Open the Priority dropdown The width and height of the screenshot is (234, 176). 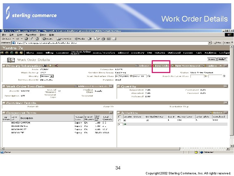47,76
